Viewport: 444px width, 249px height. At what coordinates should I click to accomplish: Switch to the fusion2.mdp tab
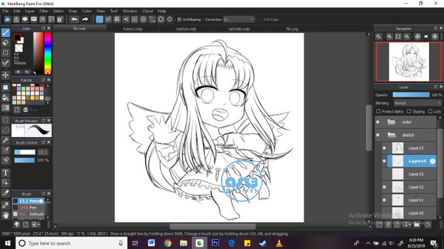click(x=133, y=29)
